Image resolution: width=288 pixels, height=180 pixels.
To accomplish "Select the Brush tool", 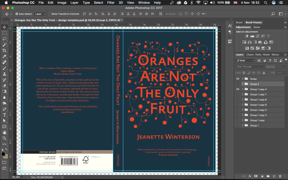I will (4, 68).
